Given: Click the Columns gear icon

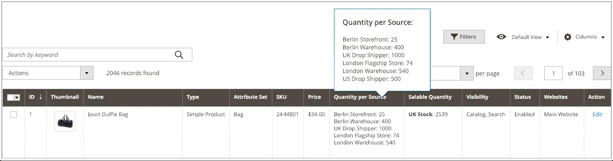Looking at the screenshot, I should 568,37.
